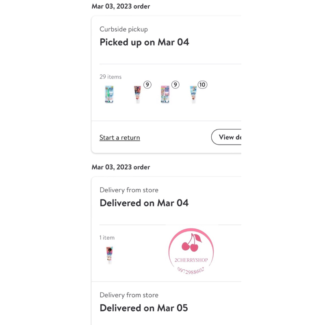Click the '29 items' count label

pyautogui.click(x=110, y=76)
